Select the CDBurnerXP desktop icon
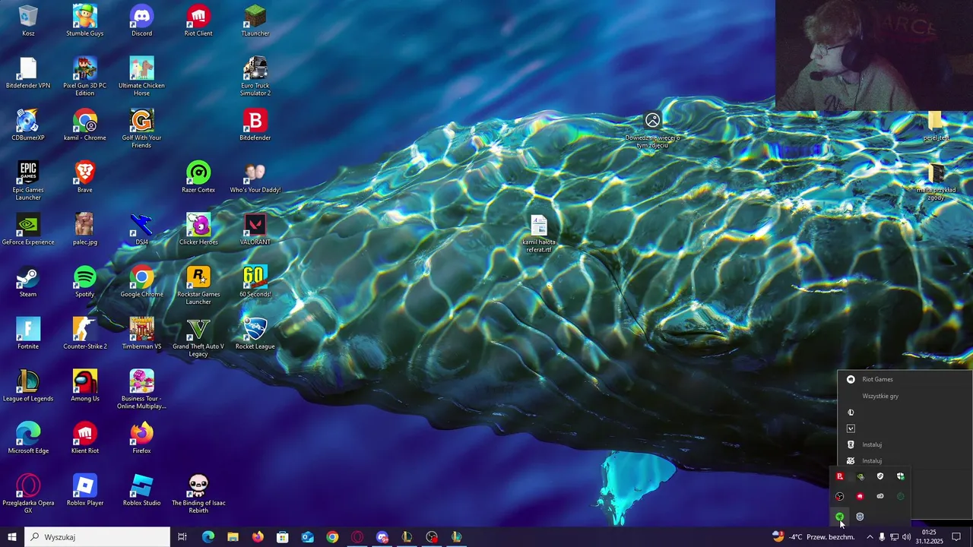 click(x=28, y=125)
